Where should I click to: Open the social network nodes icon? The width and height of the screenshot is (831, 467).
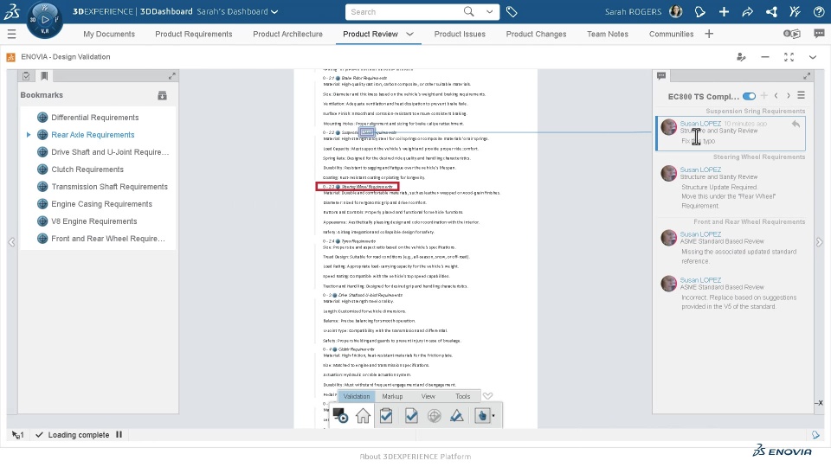(771, 11)
